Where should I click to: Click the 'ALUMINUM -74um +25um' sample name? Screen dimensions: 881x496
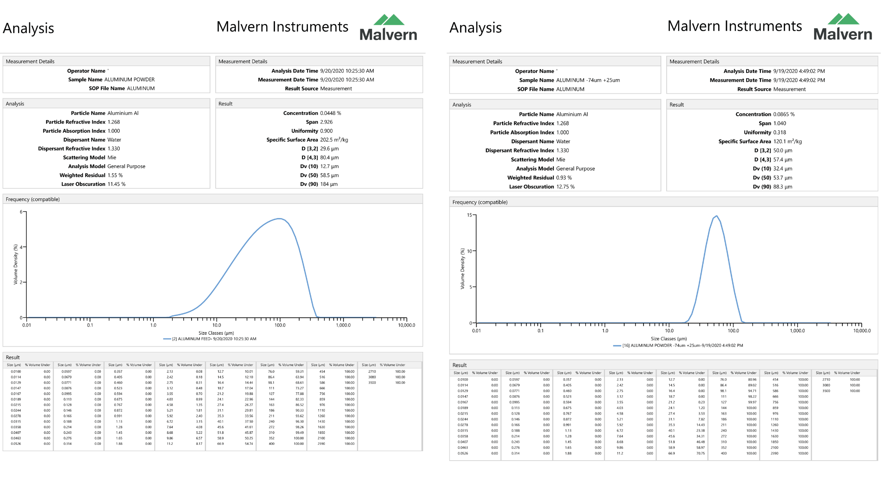tap(588, 80)
